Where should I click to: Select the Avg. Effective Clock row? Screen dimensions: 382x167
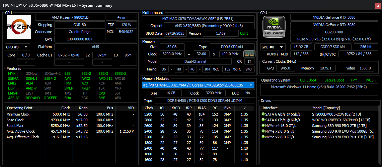pos(70,137)
